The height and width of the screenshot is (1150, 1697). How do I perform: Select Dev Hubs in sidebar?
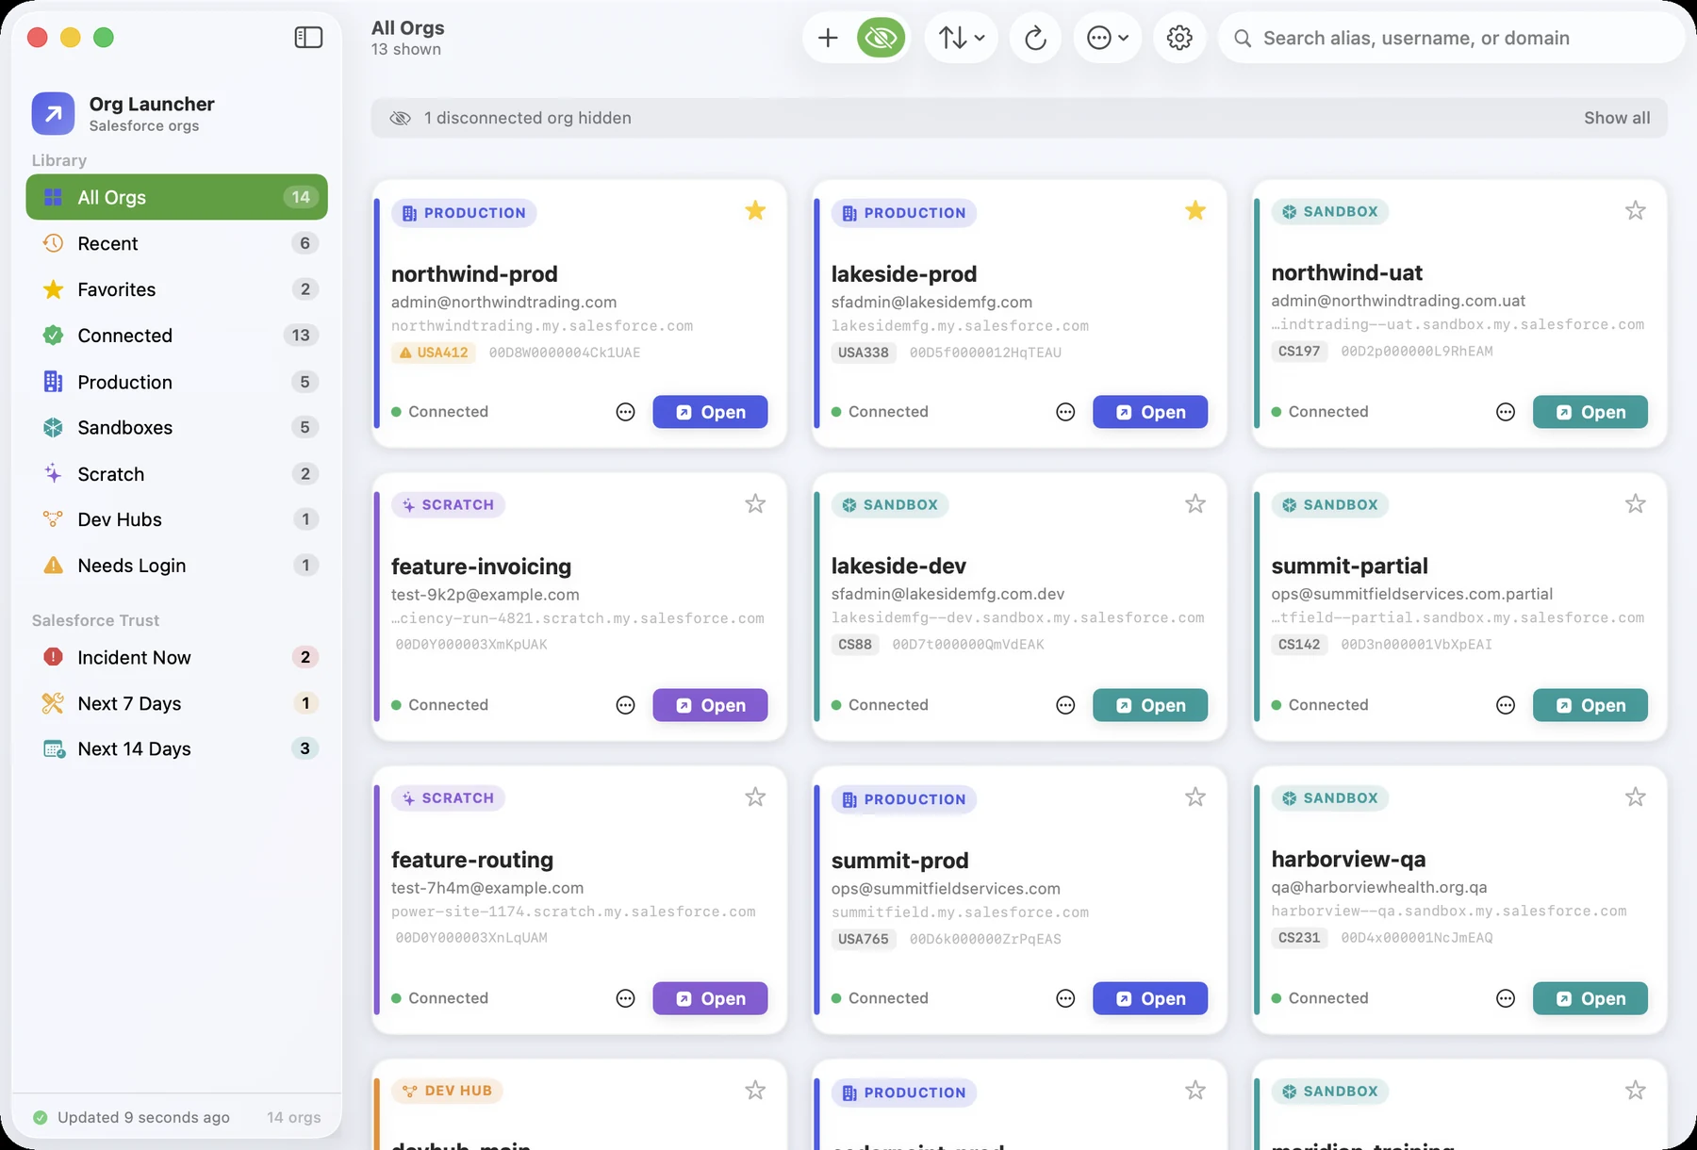[x=176, y=519]
